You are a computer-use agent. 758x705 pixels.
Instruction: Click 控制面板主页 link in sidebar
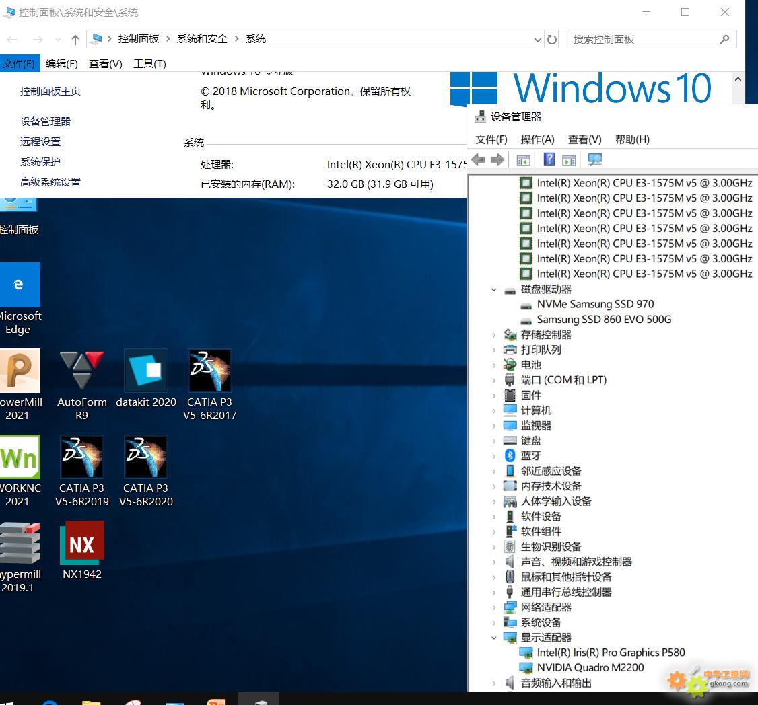(50, 91)
